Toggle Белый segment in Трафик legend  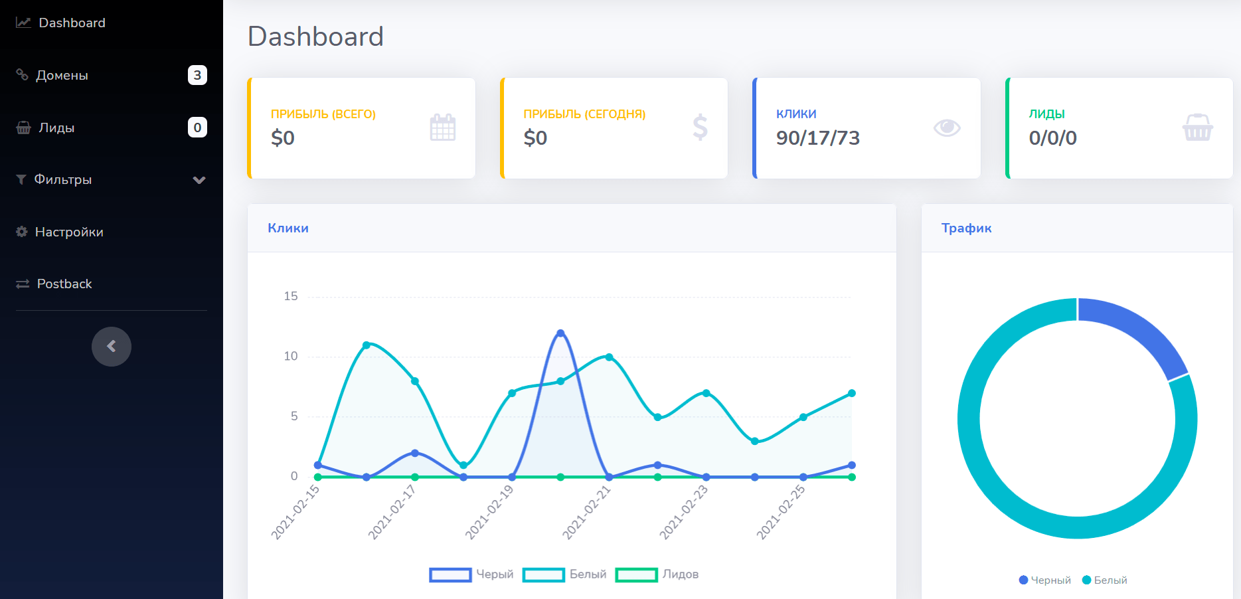coord(1105,580)
